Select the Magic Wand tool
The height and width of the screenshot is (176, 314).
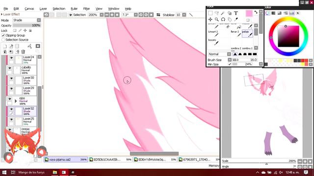pyautogui.click(x=223, y=13)
